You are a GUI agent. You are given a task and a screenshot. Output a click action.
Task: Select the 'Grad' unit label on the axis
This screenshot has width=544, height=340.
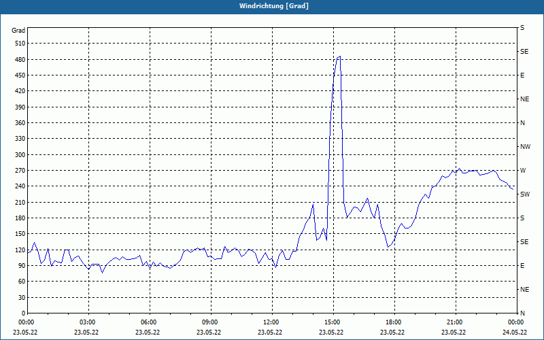[18, 31]
